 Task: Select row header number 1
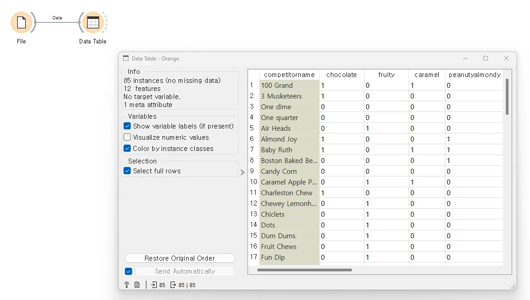pyautogui.click(x=252, y=85)
